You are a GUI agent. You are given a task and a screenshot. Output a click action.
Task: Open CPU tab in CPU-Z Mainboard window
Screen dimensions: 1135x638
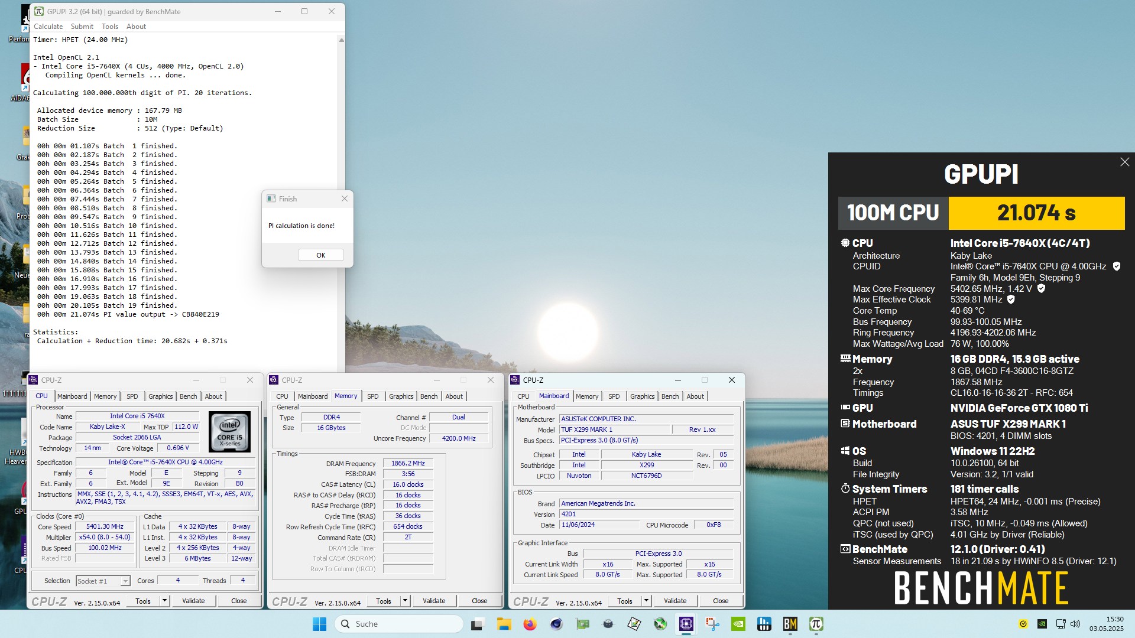click(x=523, y=396)
